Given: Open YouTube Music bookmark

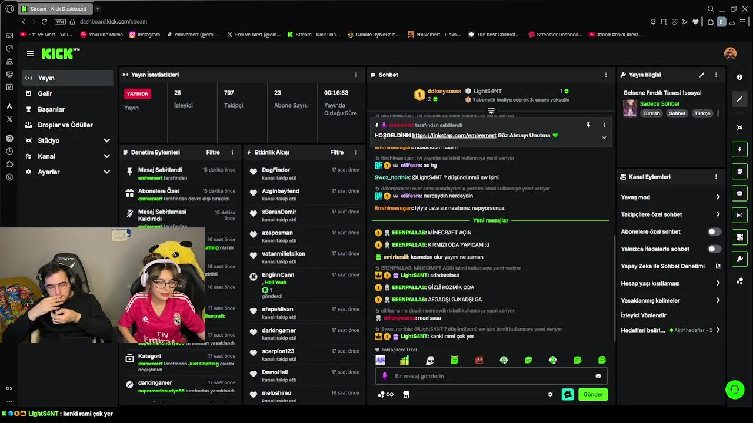Looking at the screenshot, I should 101,35.
